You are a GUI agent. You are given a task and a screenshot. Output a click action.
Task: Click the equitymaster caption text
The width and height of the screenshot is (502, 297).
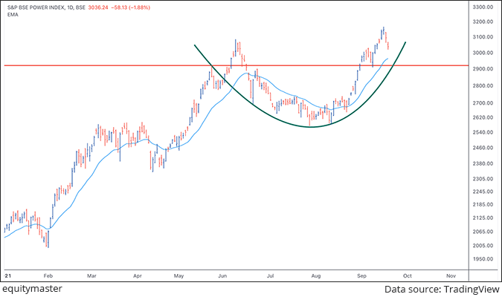coord(32,289)
